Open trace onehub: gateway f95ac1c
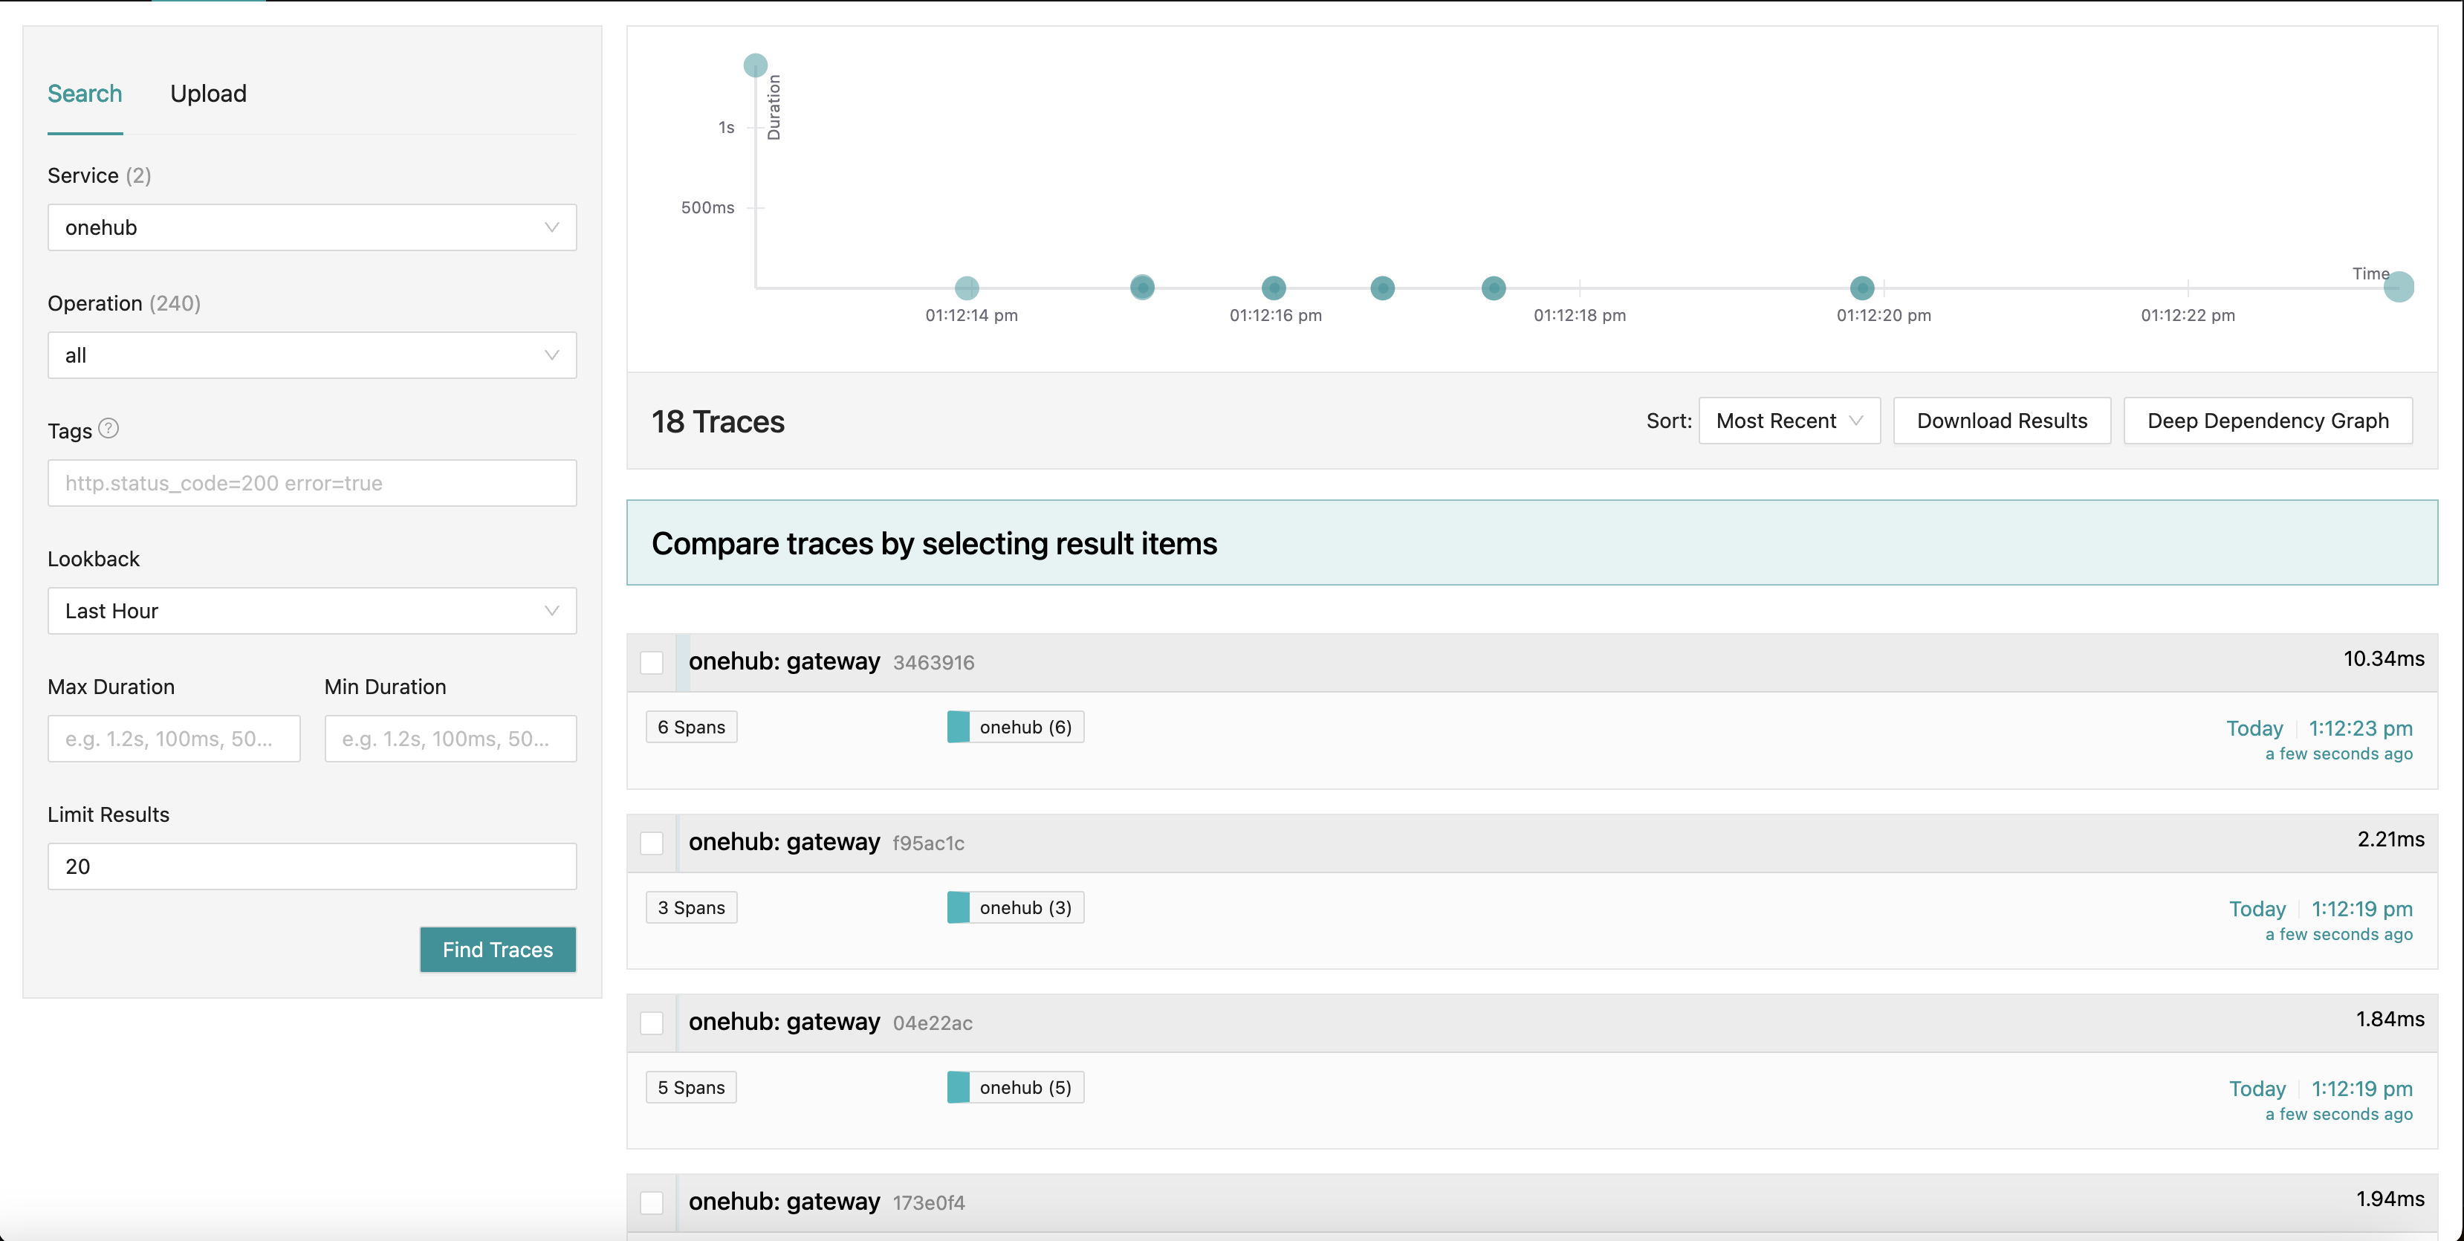This screenshot has height=1241, width=2464. point(785,842)
